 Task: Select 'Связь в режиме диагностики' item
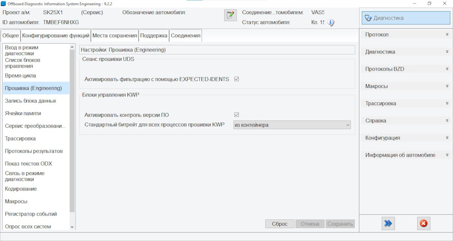coord(36,176)
